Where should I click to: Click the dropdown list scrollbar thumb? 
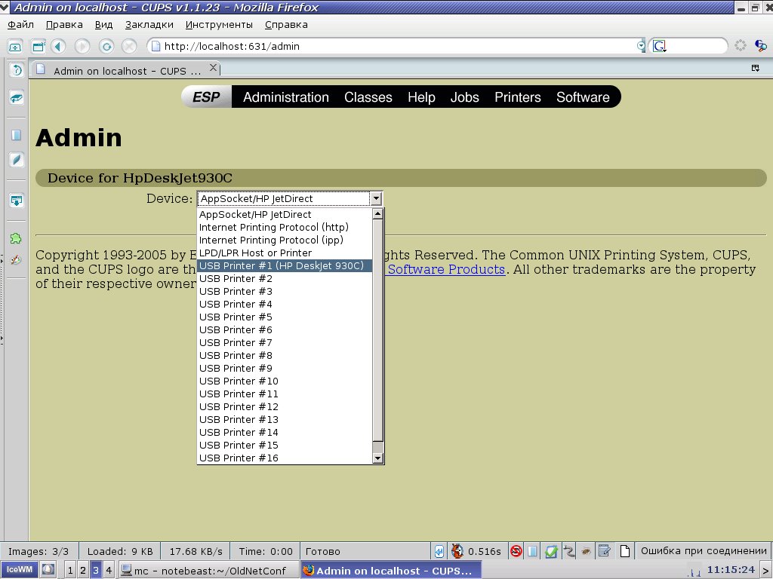coord(377,330)
